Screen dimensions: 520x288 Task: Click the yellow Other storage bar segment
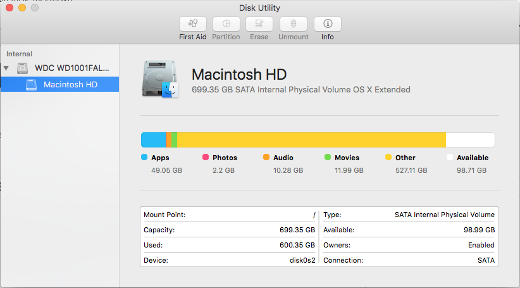tap(310, 140)
